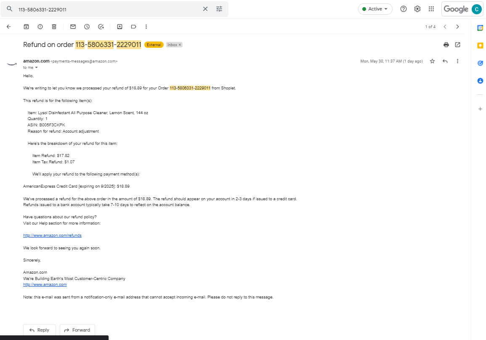
Task: Click 'ASIN: B005F3CKPK' line
Action: click(46, 125)
